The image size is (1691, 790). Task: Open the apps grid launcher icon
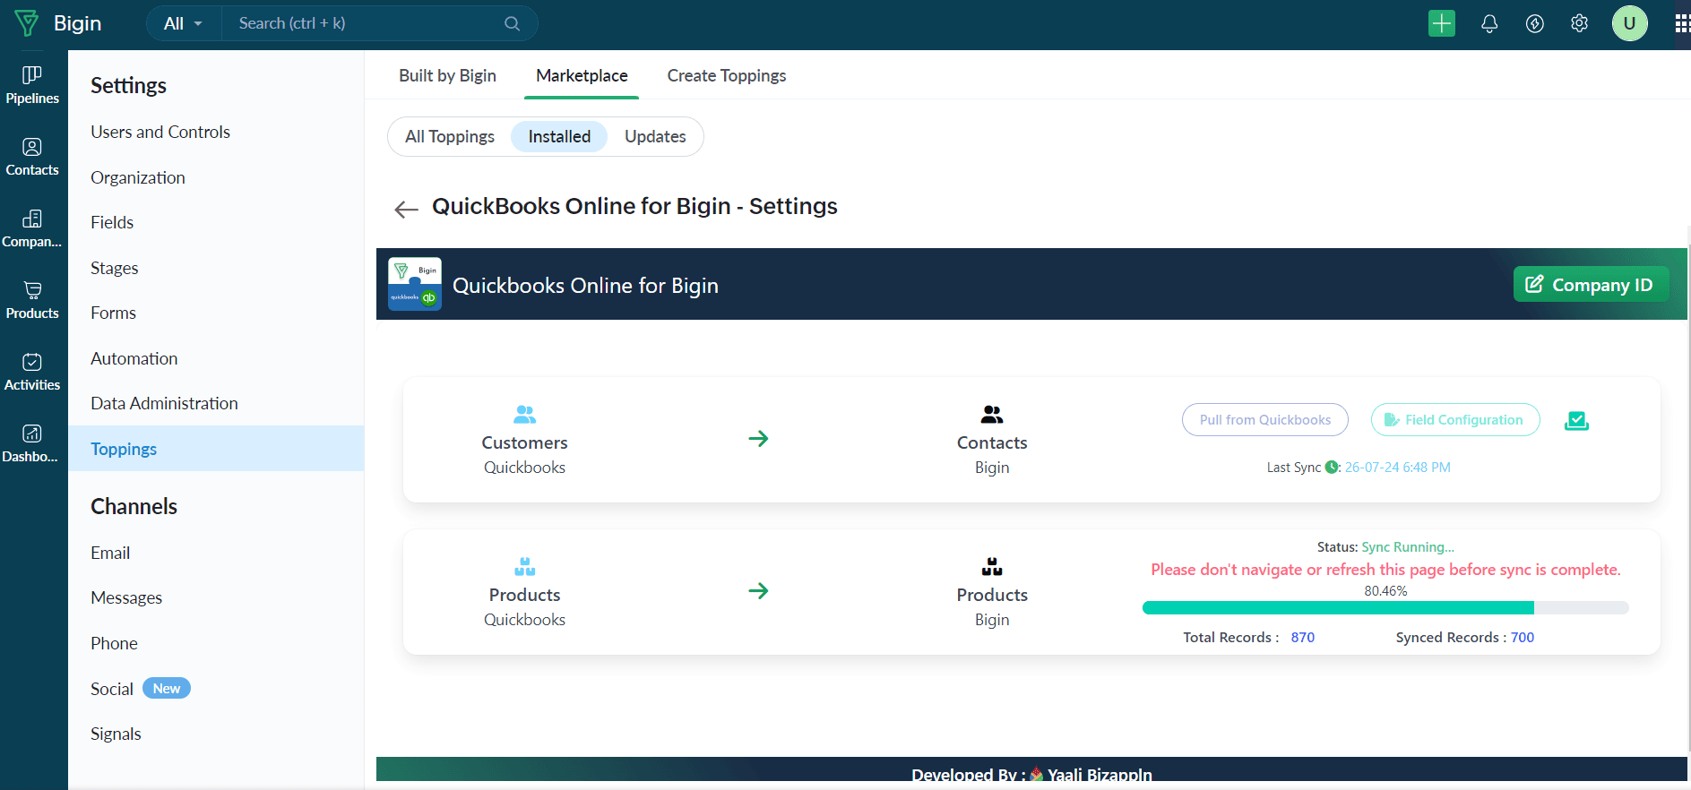coord(1681,24)
